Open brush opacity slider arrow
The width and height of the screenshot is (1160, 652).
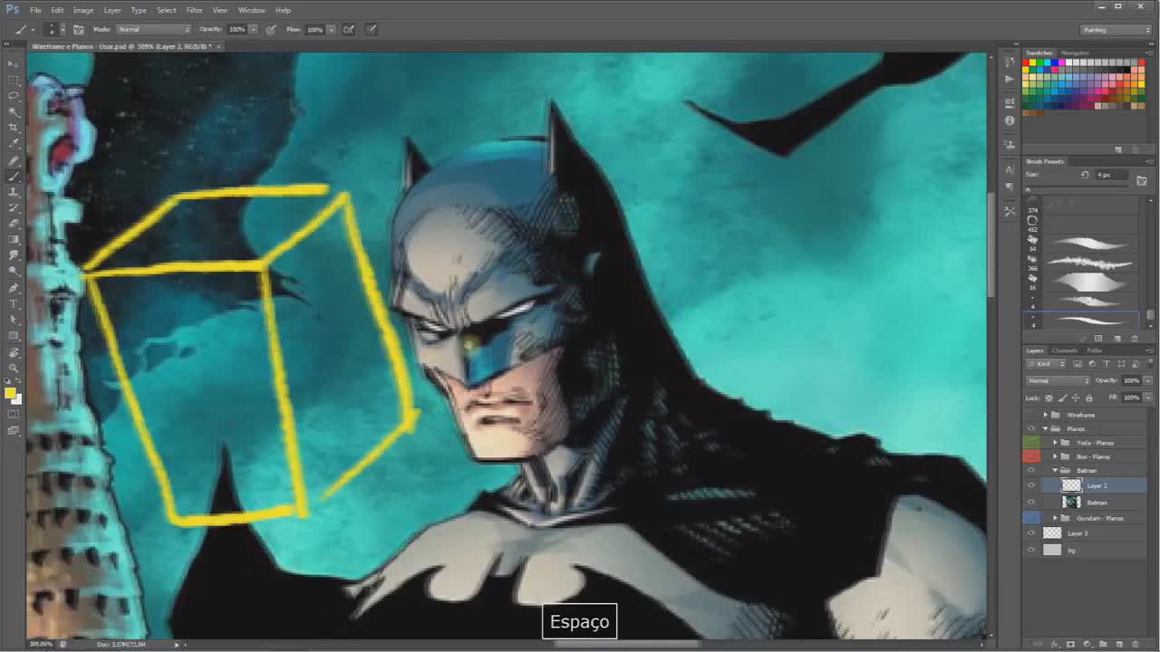pos(255,30)
